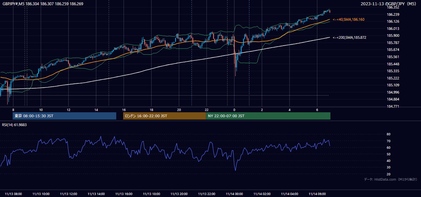
Task: Click RSI scale value 60
Action: click(x=388, y=147)
